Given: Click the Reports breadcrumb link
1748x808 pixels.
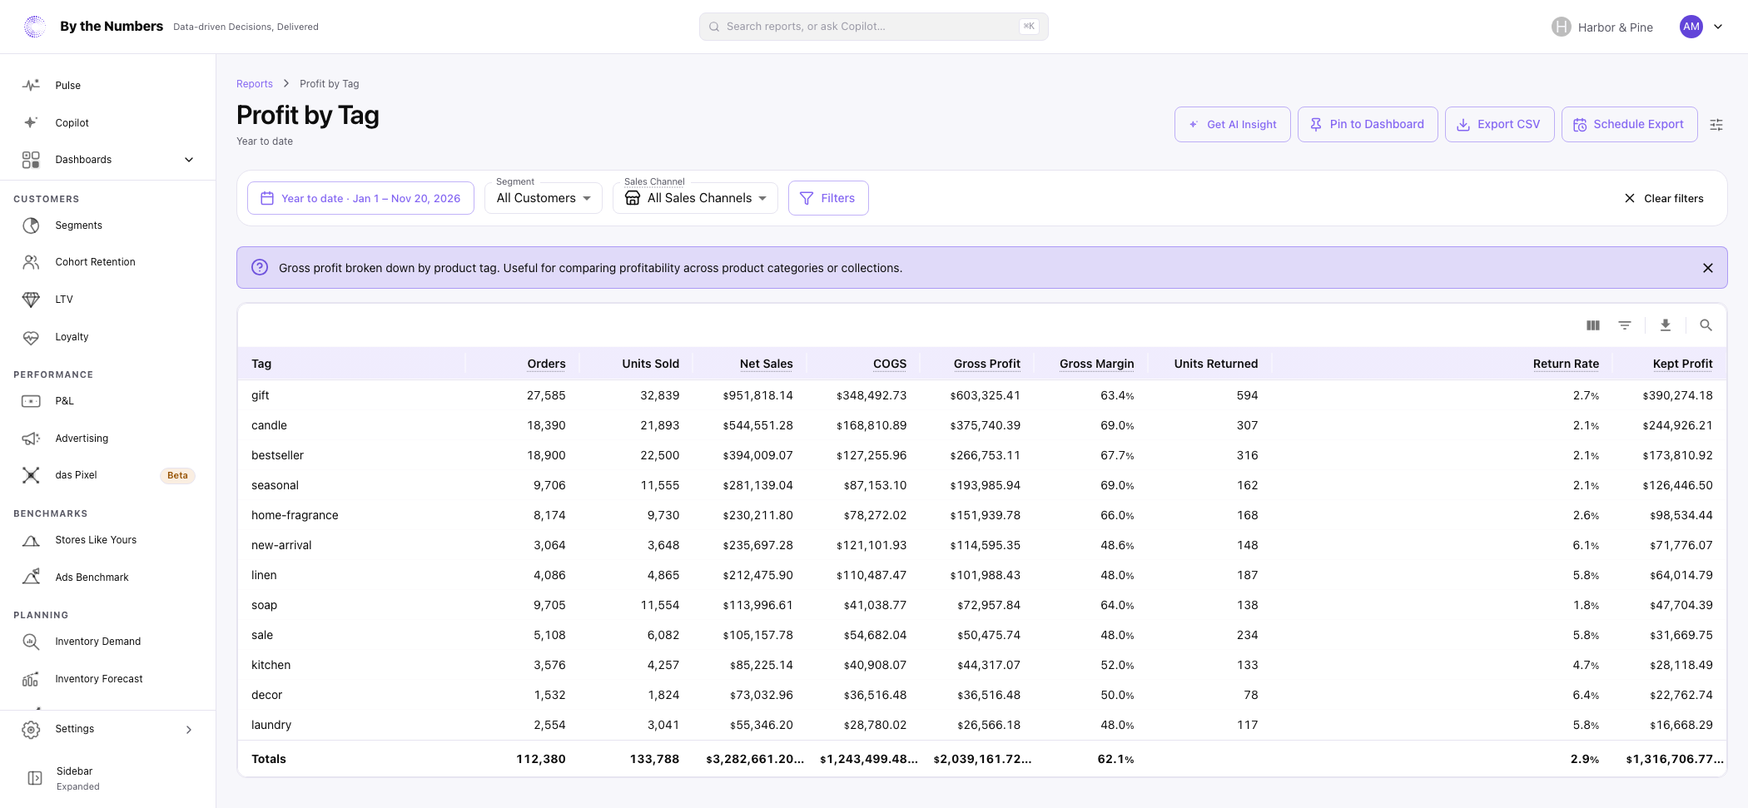Looking at the screenshot, I should [x=255, y=84].
